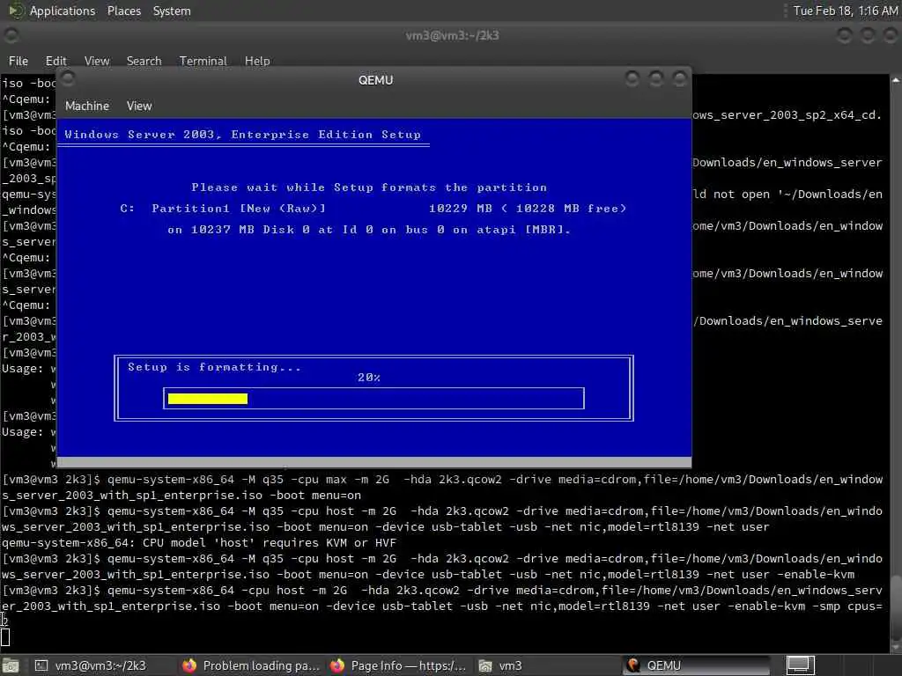902x676 pixels.
Task: Click the terminal cursor block at prompt
Action: (x=5, y=637)
